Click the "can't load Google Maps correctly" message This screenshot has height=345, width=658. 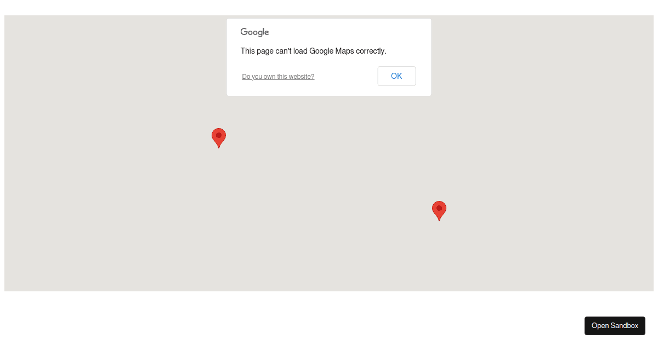[314, 51]
